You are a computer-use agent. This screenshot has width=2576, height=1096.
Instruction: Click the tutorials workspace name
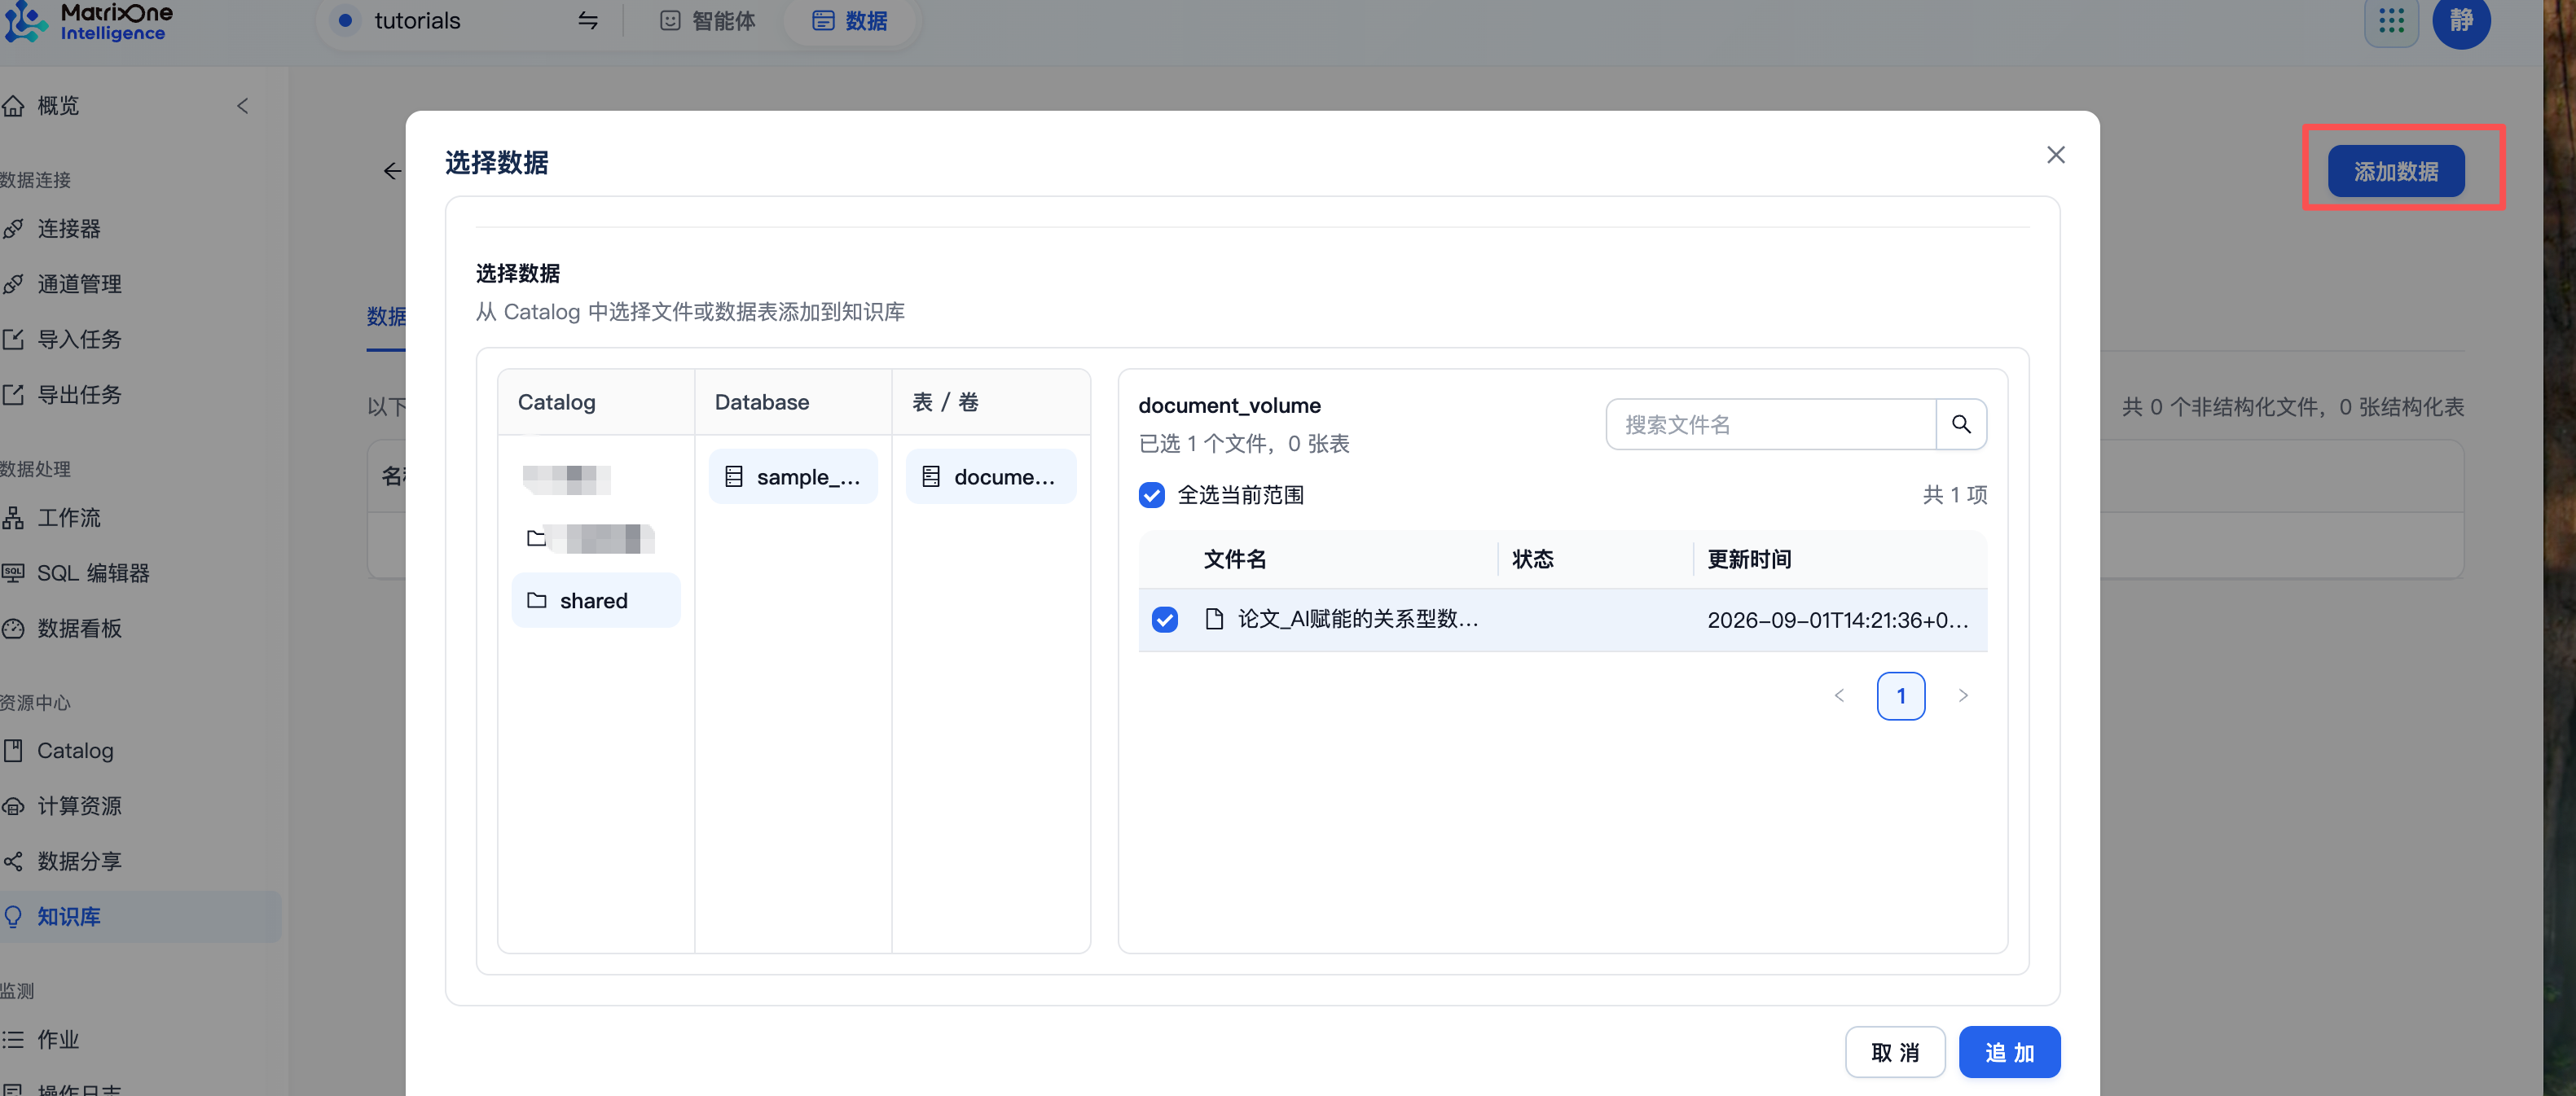point(417,21)
